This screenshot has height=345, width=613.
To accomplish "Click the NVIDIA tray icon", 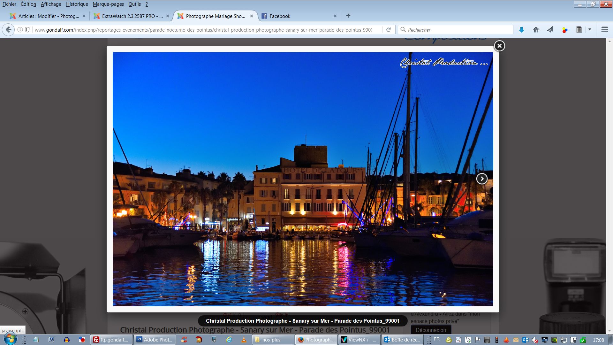I will [554, 340].
